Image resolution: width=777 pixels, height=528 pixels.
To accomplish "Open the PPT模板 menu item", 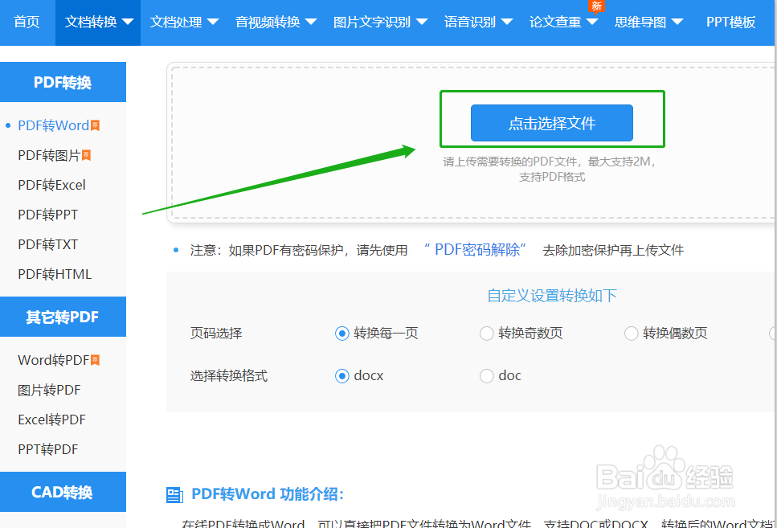I will [730, 23].
